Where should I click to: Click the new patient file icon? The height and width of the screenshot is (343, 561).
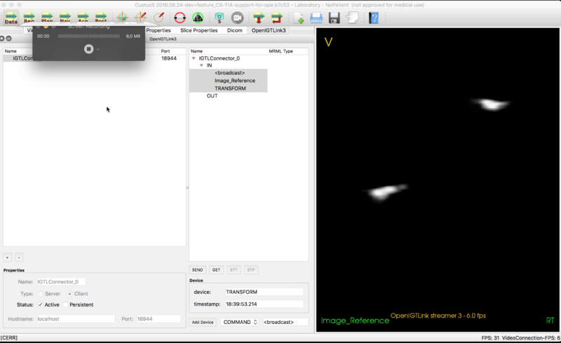[299, 18]
